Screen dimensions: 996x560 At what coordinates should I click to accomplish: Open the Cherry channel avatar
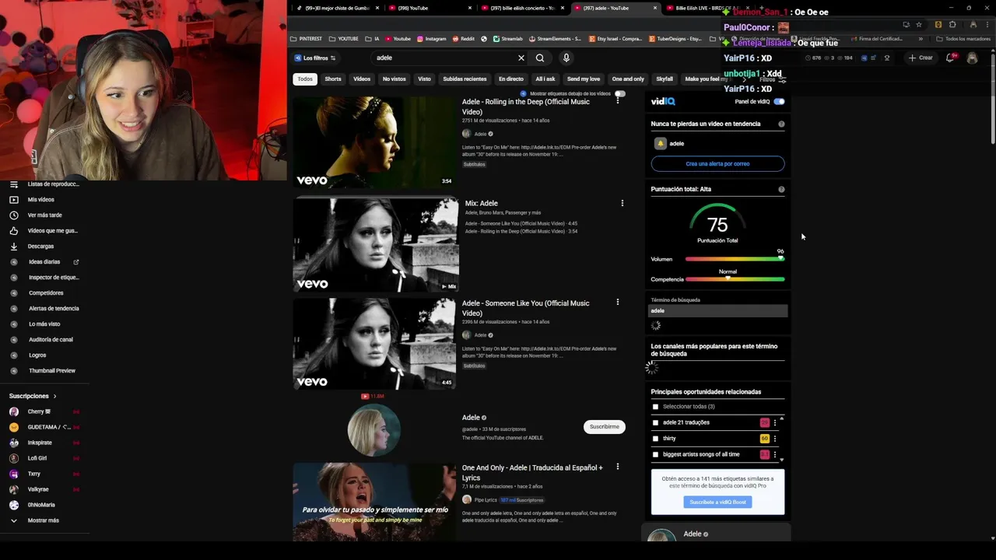[x=14, y=411]
